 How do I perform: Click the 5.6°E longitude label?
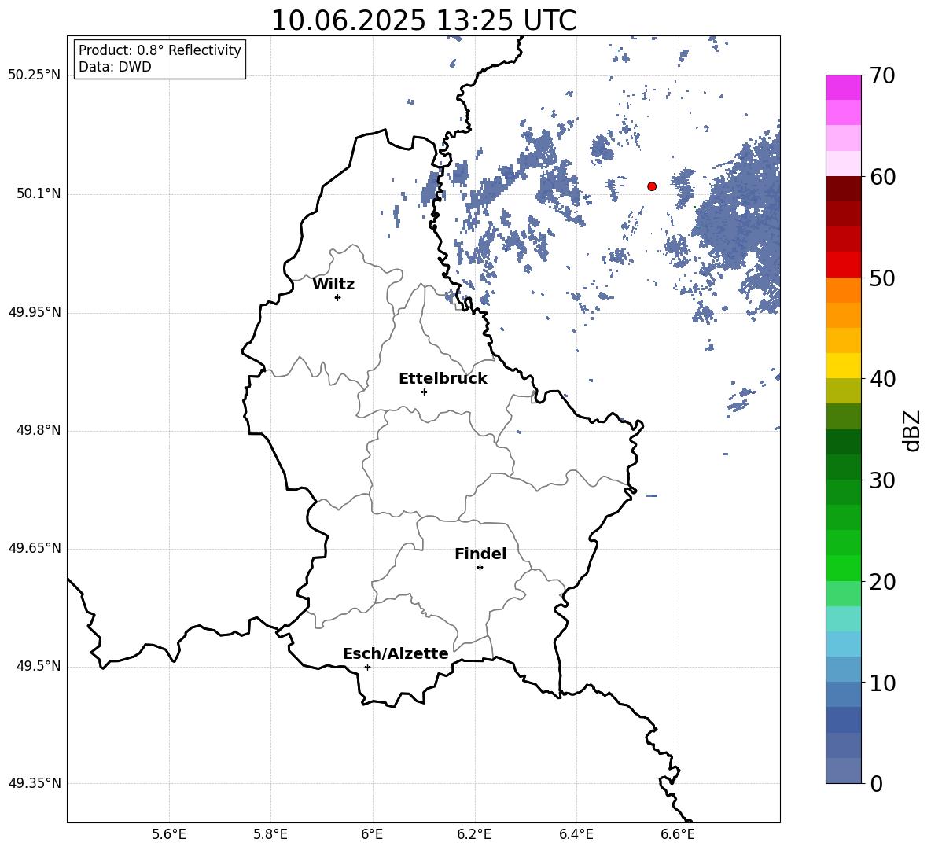(x=169, y=834)
